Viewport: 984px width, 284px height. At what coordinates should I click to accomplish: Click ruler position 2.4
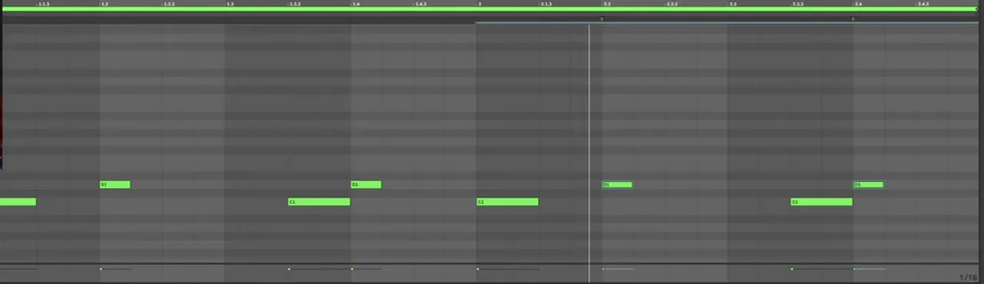(x=858, y=4)
